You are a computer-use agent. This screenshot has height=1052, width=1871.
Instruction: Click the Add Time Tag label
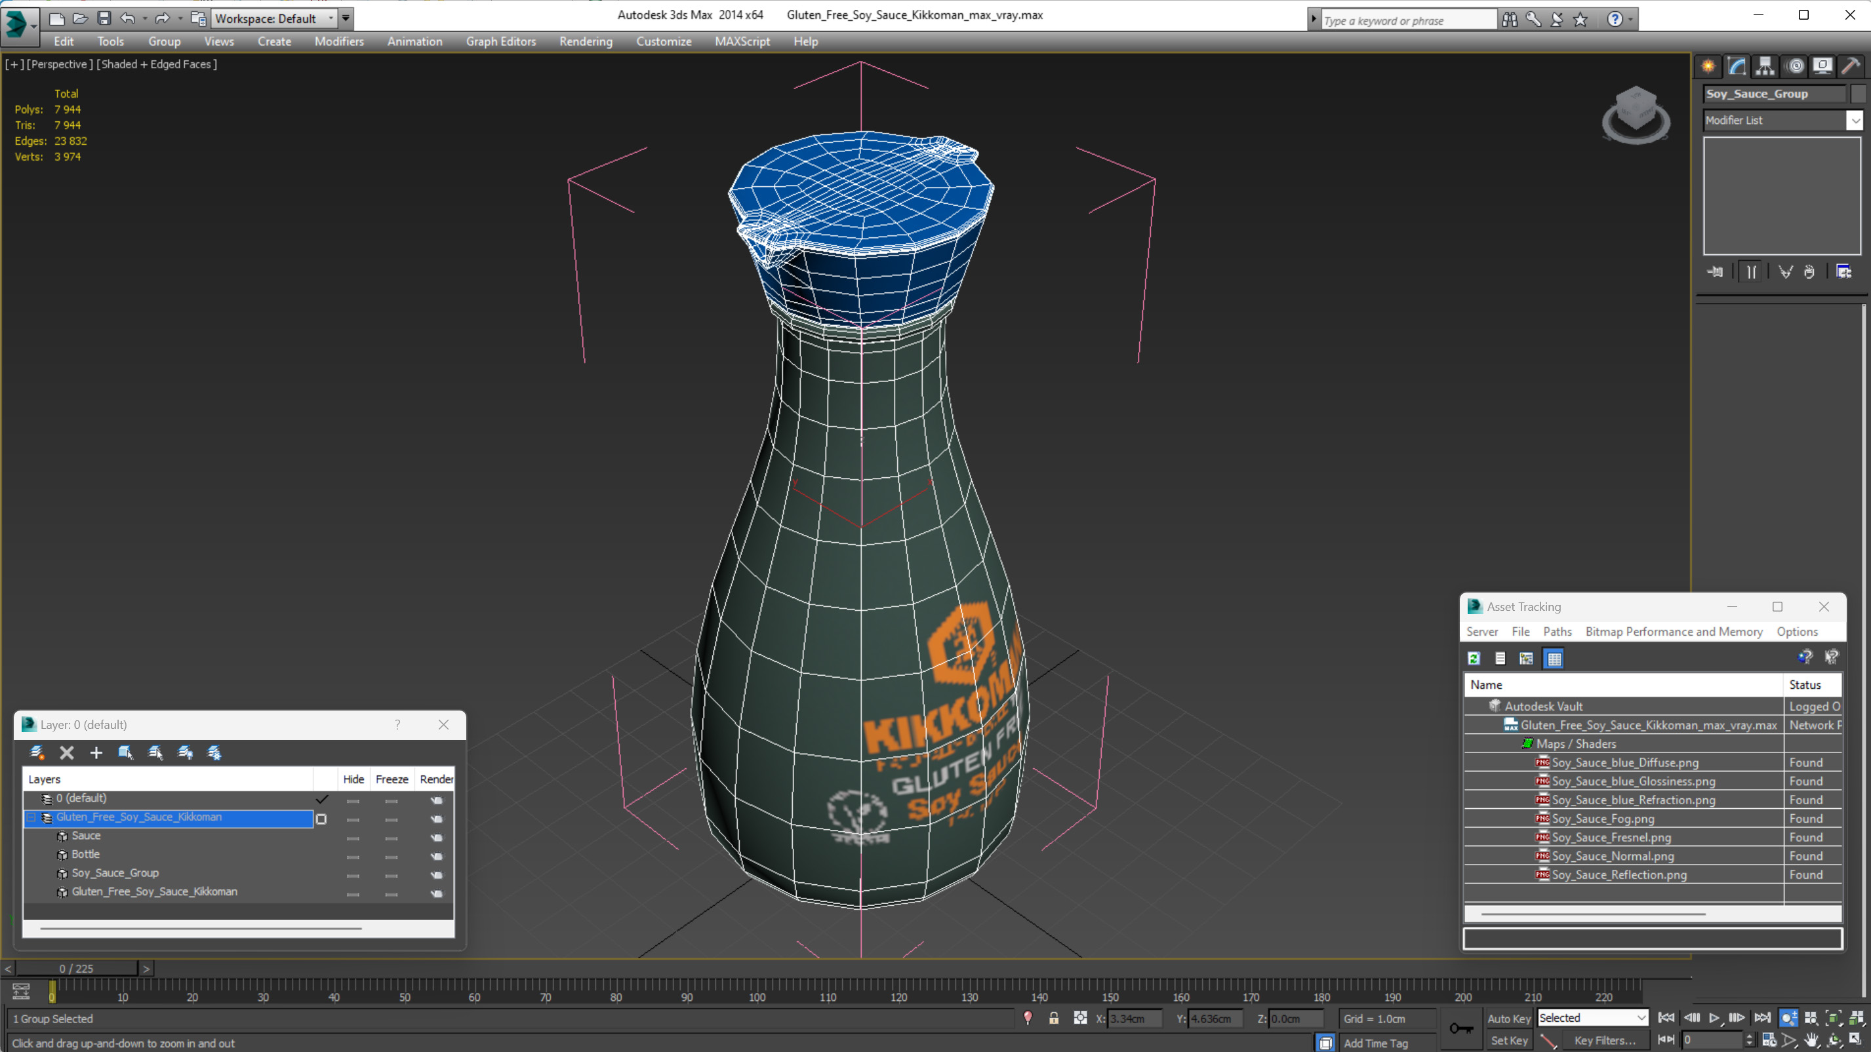click(1376, 1043)
